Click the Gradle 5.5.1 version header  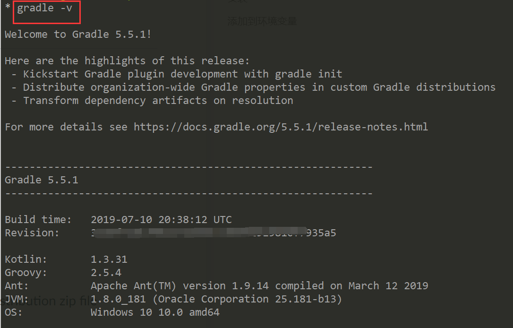tap(42, 180)
